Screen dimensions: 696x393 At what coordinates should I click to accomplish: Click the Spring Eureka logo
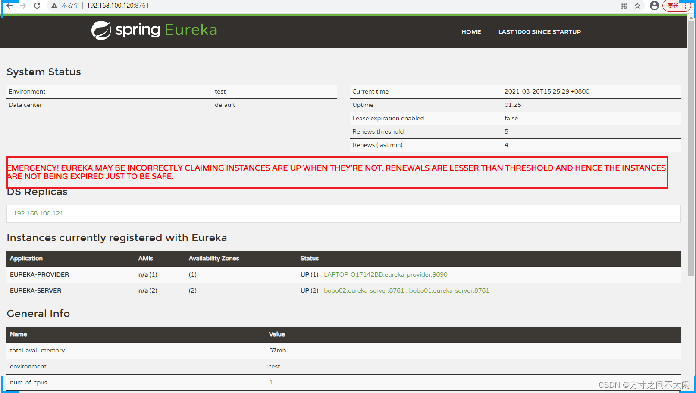point(154,30)
